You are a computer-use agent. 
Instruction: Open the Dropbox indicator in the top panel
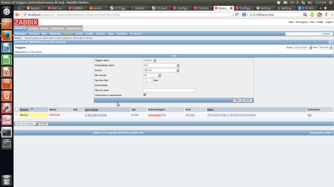(x=278, y=2)
